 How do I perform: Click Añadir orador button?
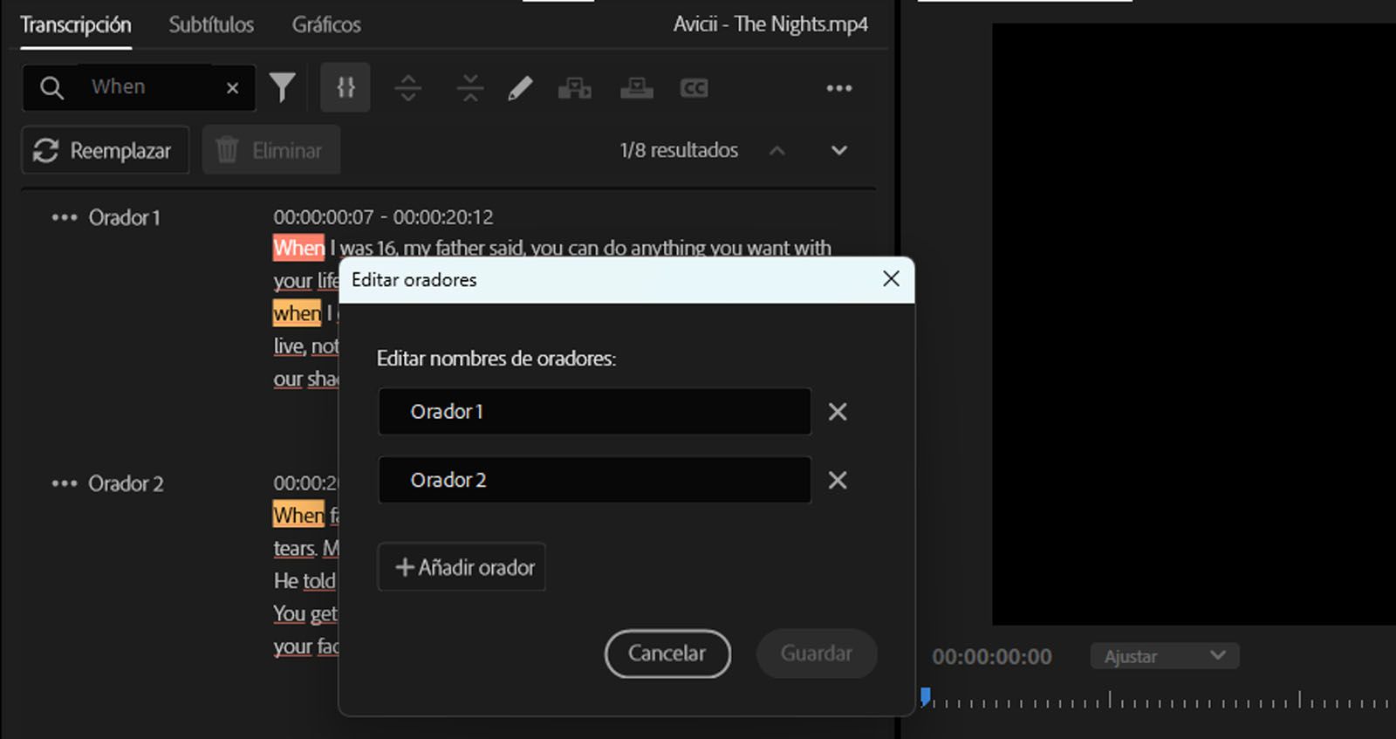pos(462,567)
